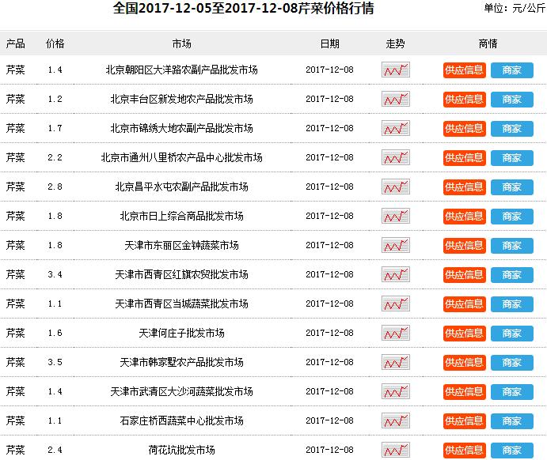Click the 日期 column header

coord(329,43)
